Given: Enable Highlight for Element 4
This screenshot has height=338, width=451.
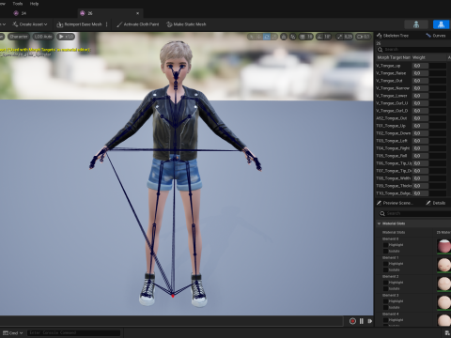Looking at the screenshot, I should 385,320.
